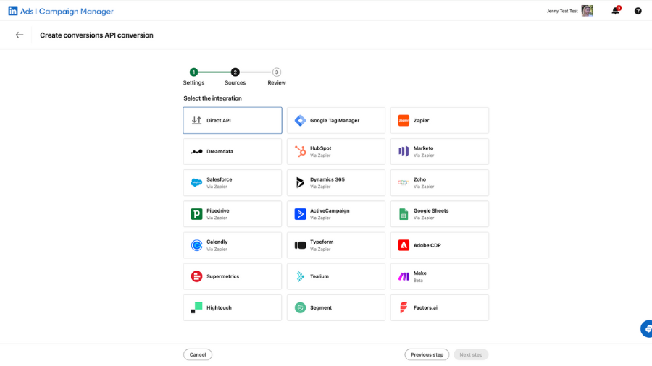
Task: Go back using the left arrow
Action: (20, 35)
